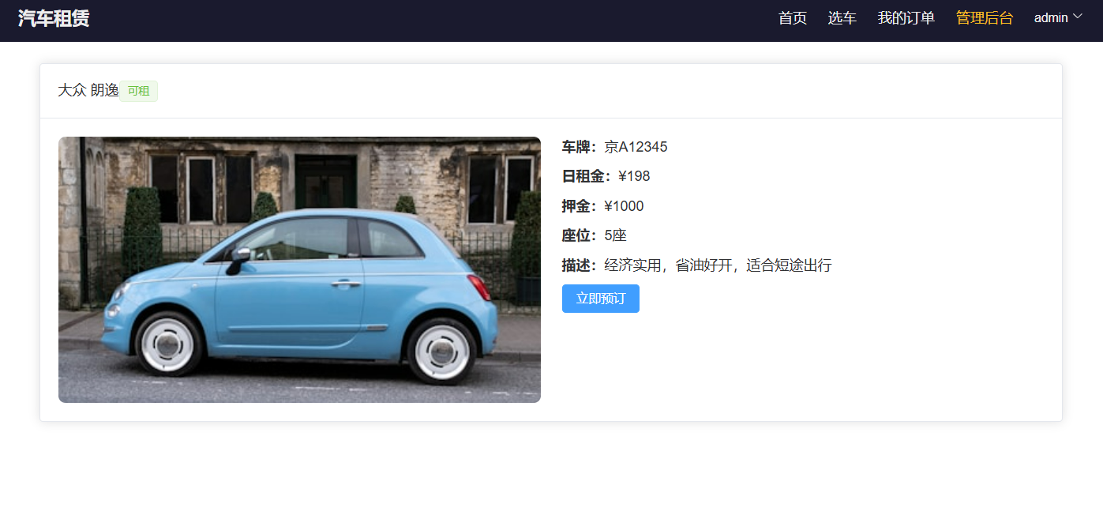Open the 管理后台 menu item
Viewport: 1103px width, 519px height.
[x=985, y=18]
